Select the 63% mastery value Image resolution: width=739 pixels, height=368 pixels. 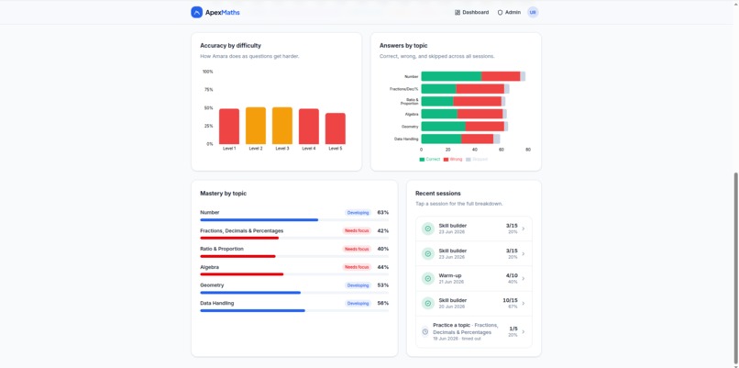383,213
